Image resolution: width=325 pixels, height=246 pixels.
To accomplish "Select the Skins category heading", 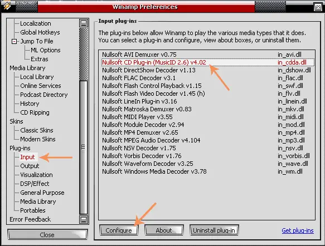I will [16, 121].
